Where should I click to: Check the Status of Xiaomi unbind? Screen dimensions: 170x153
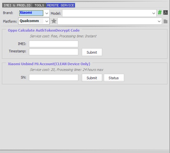click(x=114, y=78)
